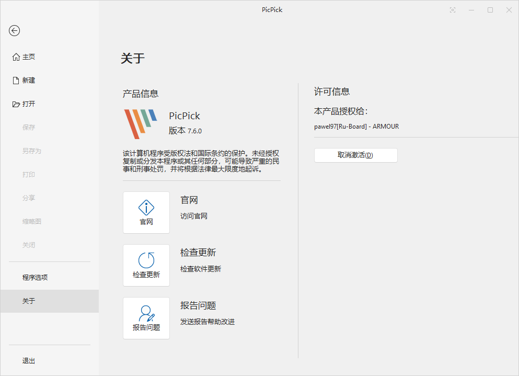Select 保存 in the sidebar
The image size is (519, 376).
click(x=50, y=128)
